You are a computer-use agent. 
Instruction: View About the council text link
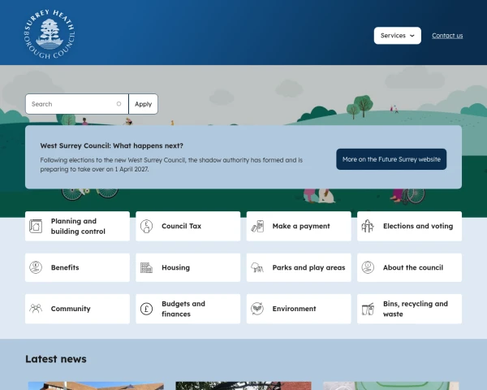(413, 267)
